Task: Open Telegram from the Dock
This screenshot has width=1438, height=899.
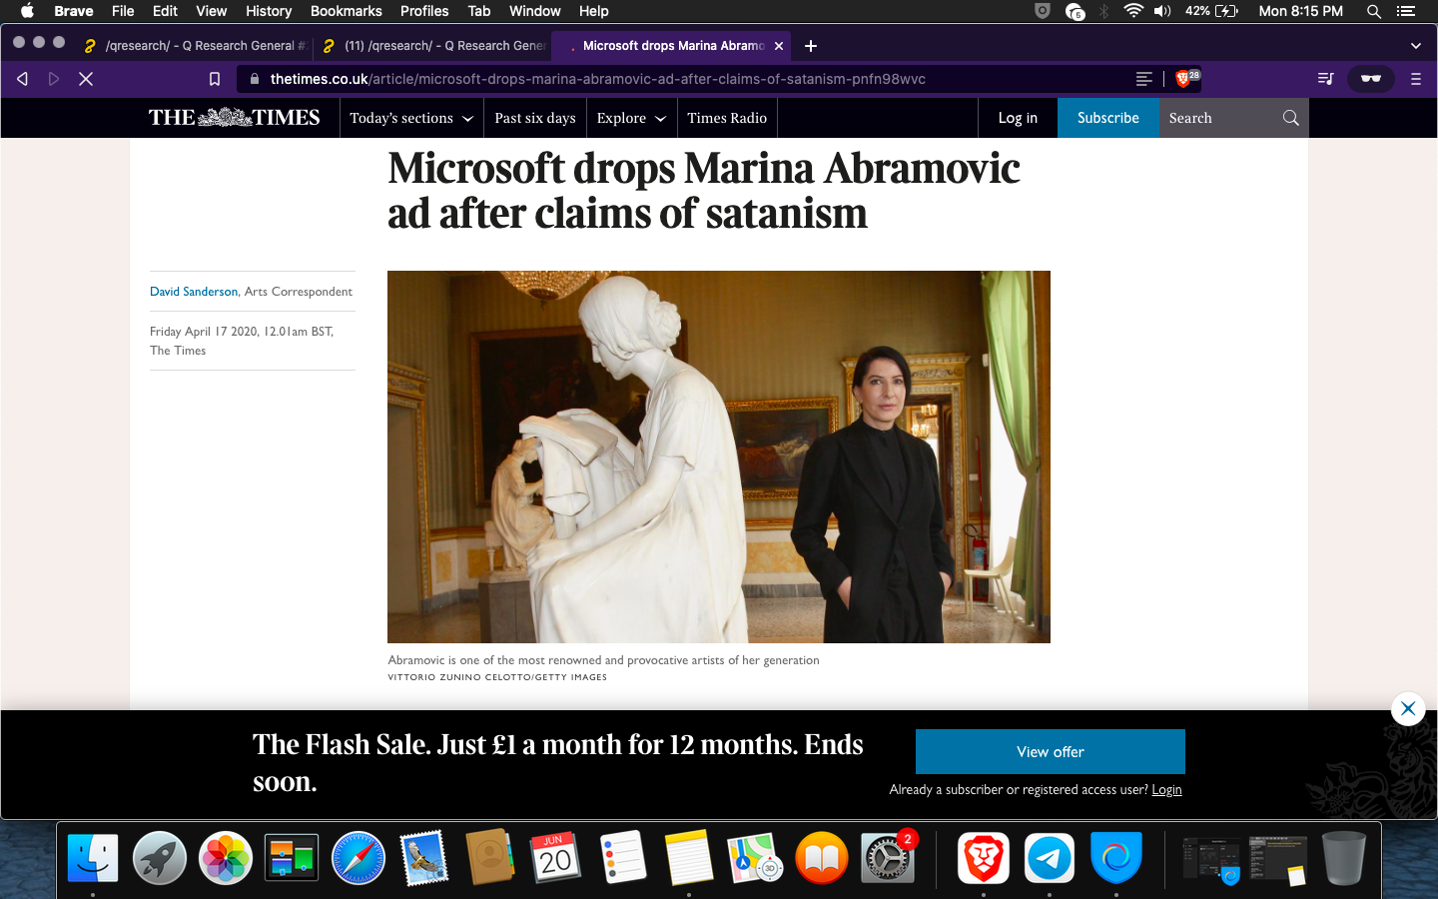Action: [1050, 858]
